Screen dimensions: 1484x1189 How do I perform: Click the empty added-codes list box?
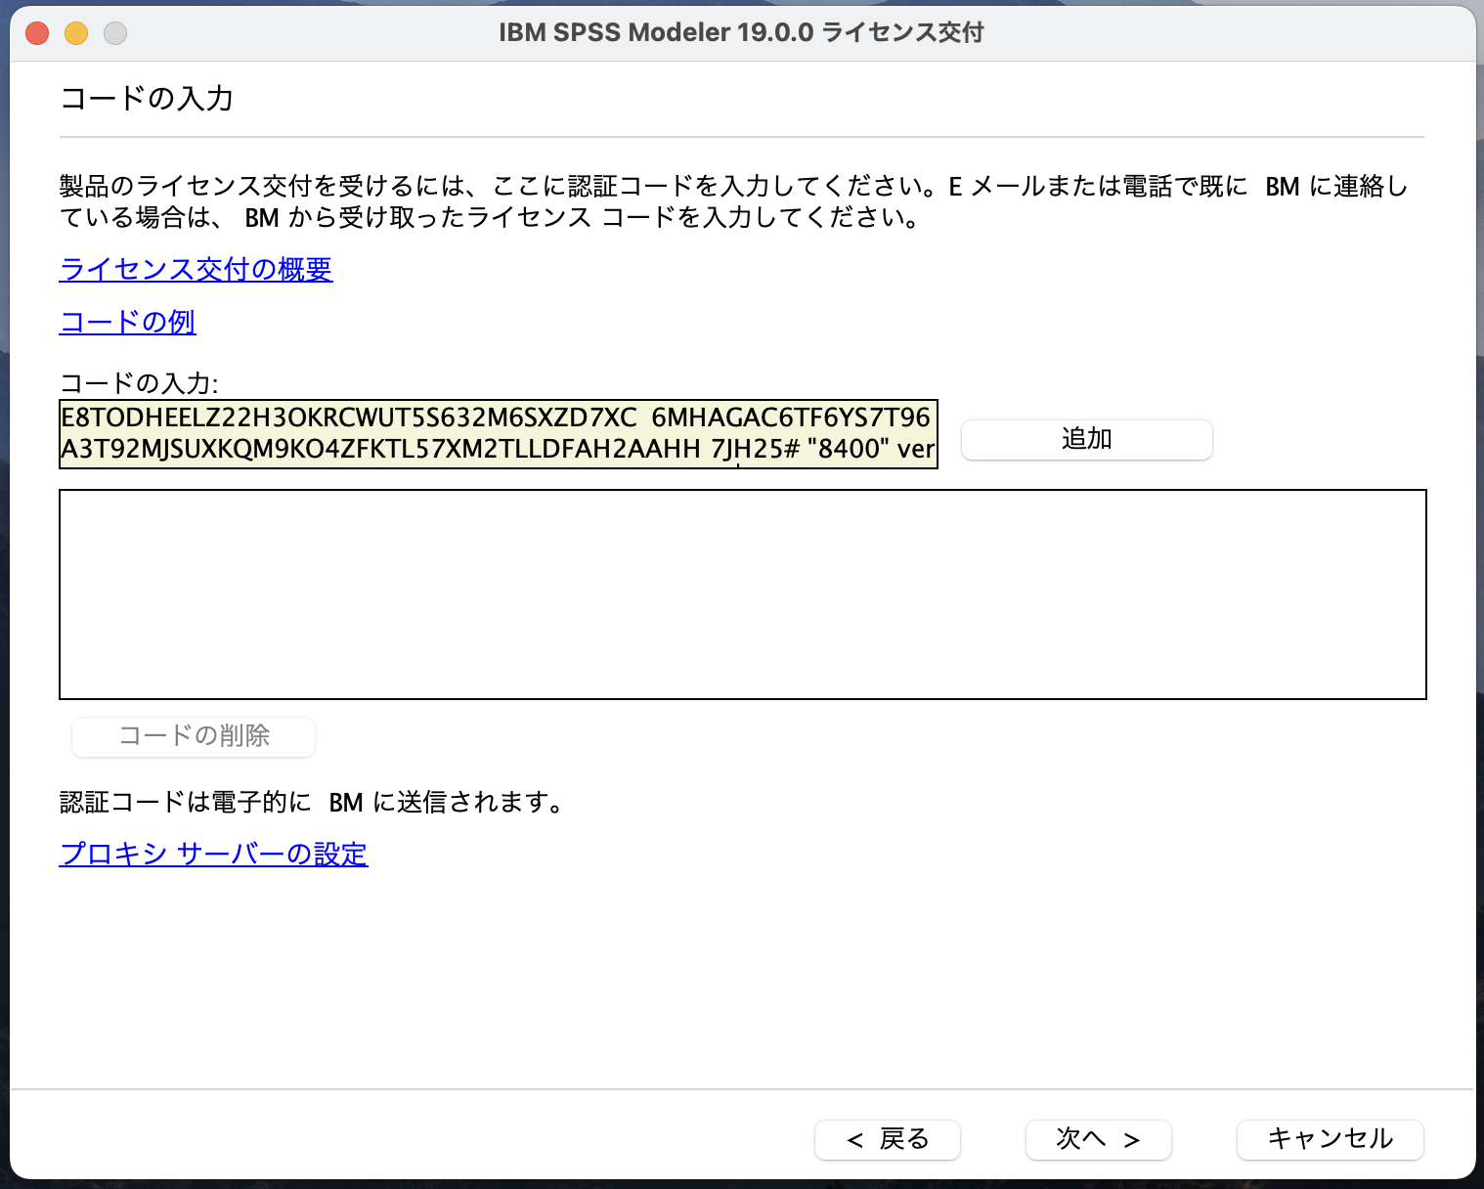coord(743,594)
